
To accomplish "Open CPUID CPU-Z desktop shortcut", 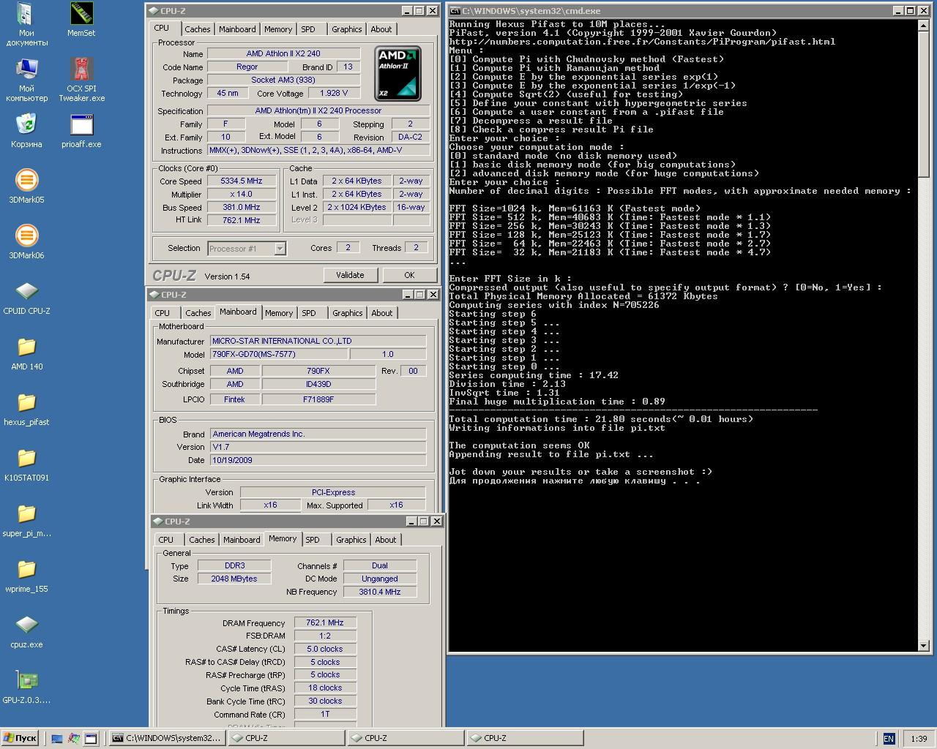I will click(x=26, y=298).
